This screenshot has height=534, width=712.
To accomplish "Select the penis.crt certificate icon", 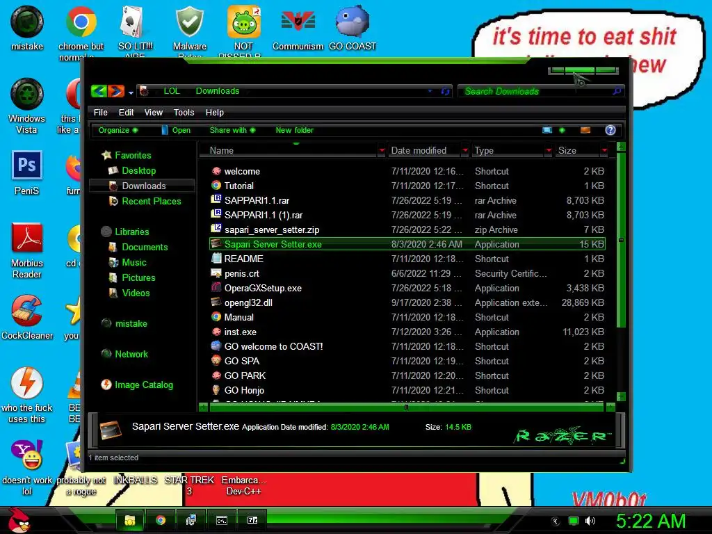I will pos(216,273).
